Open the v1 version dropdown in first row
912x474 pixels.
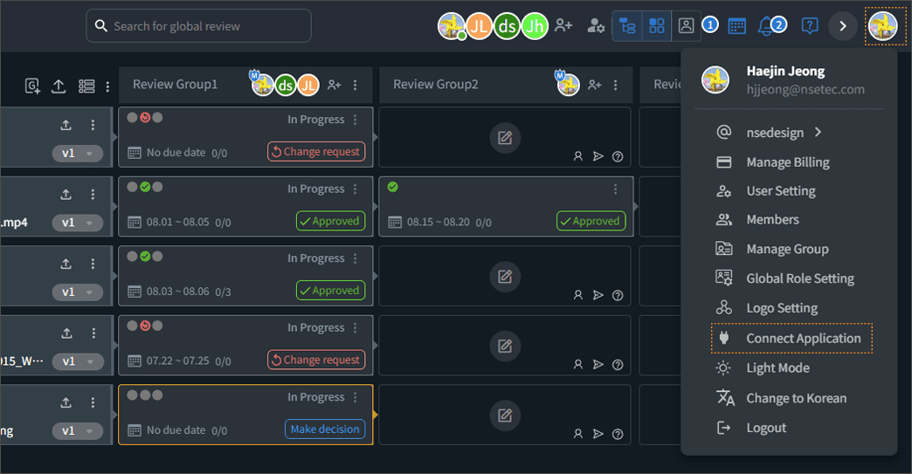(x=78, y=154)
